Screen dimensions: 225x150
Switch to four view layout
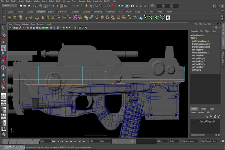coord(3,103)
